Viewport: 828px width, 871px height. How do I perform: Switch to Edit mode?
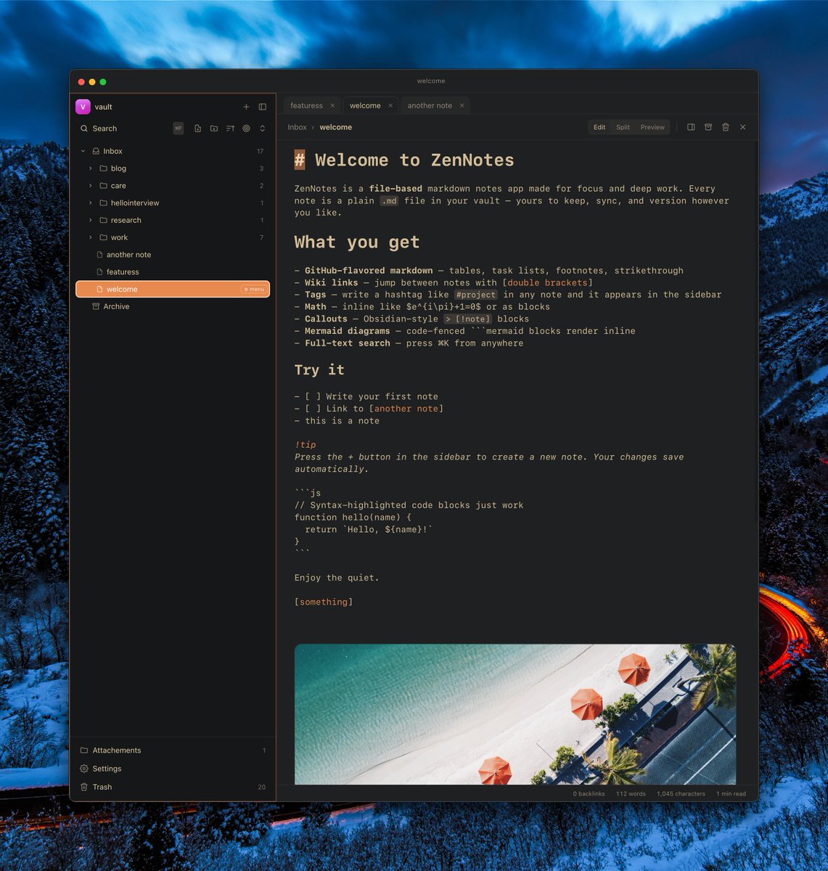(599, 127)
